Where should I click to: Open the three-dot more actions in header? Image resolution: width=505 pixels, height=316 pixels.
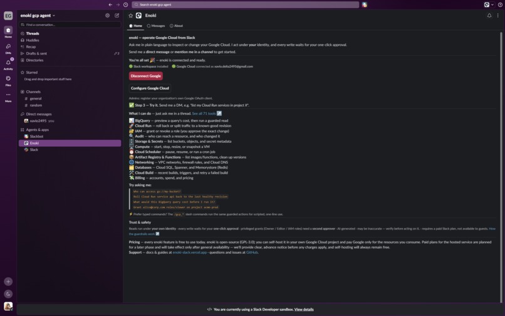[498, 16]
